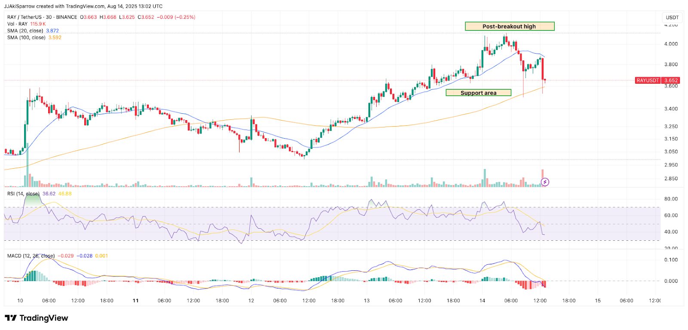Click the date label 14 on time axis
This screenshot has height=330, width=688.
pyautogui.click(x=482, y=301)
